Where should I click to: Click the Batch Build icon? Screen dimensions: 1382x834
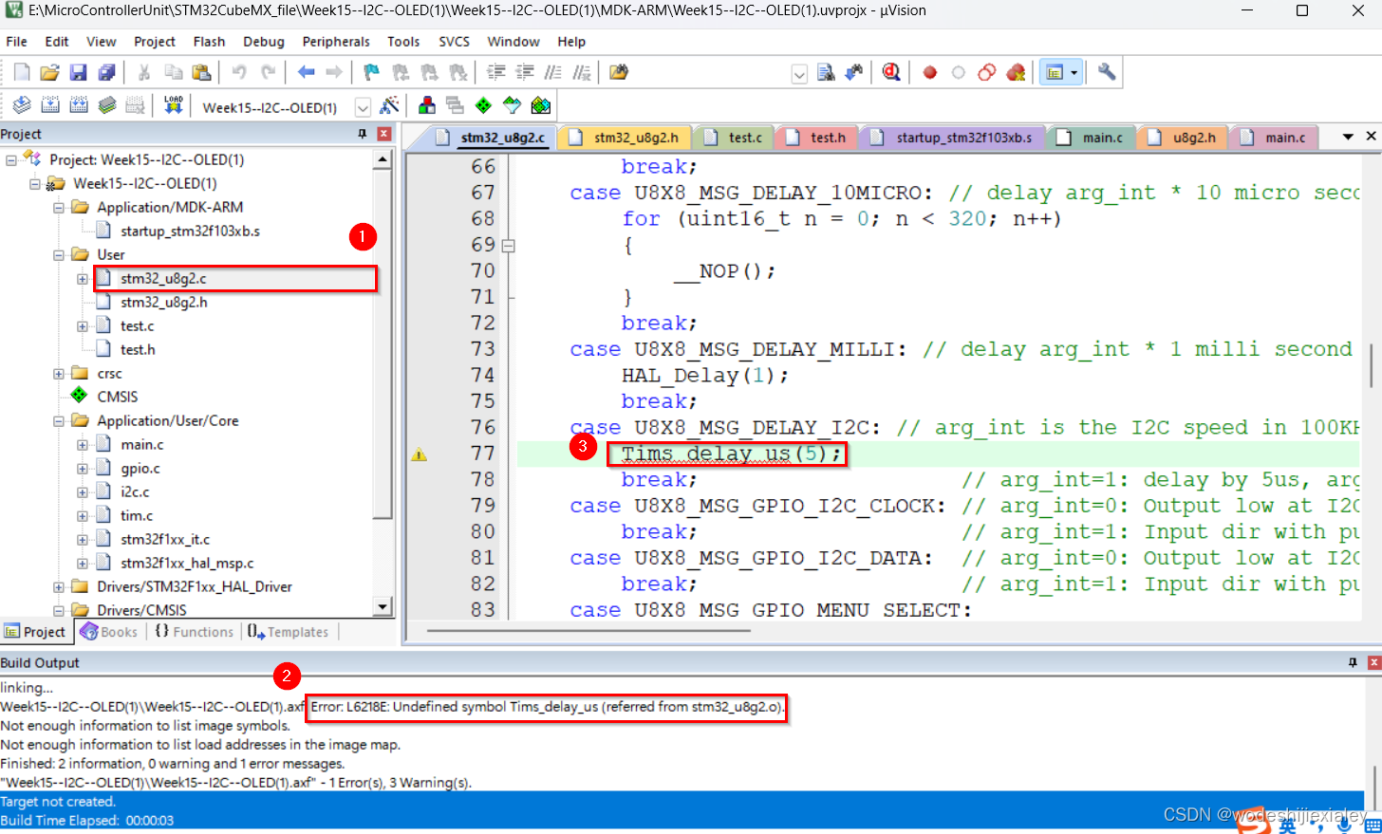click(107, 105)
